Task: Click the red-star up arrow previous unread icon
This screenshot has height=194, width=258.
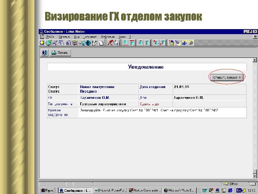Action: pyautogui.click(x=163, y=43)
